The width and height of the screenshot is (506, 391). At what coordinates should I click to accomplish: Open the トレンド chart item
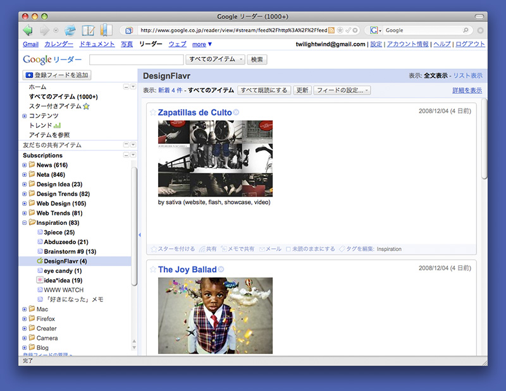coord(45,126)
